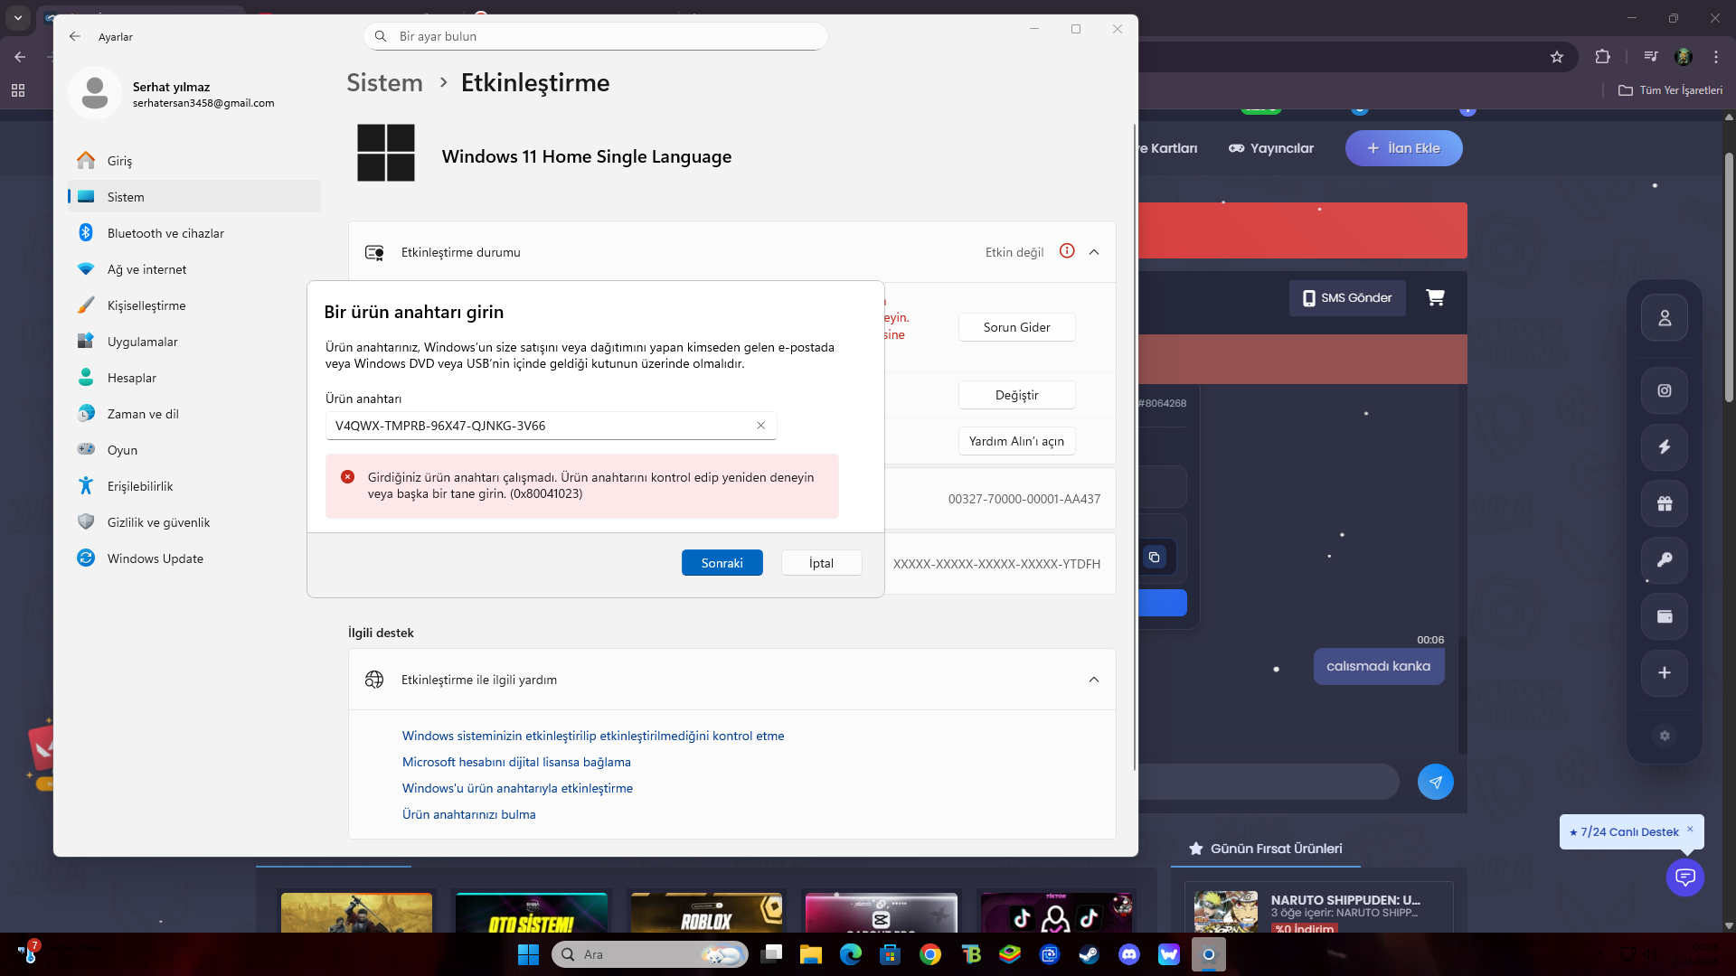The image size is (1736, 976).
Task: Select Uygulamalar in the sidebar
Action: pos(194,342)
